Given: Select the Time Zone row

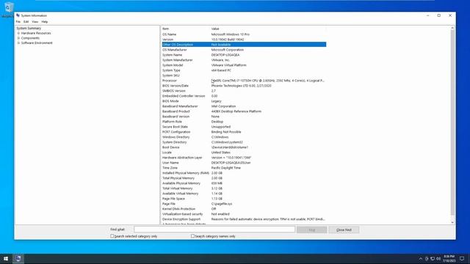Looking at the screenshot, I should tap(244, 168).
